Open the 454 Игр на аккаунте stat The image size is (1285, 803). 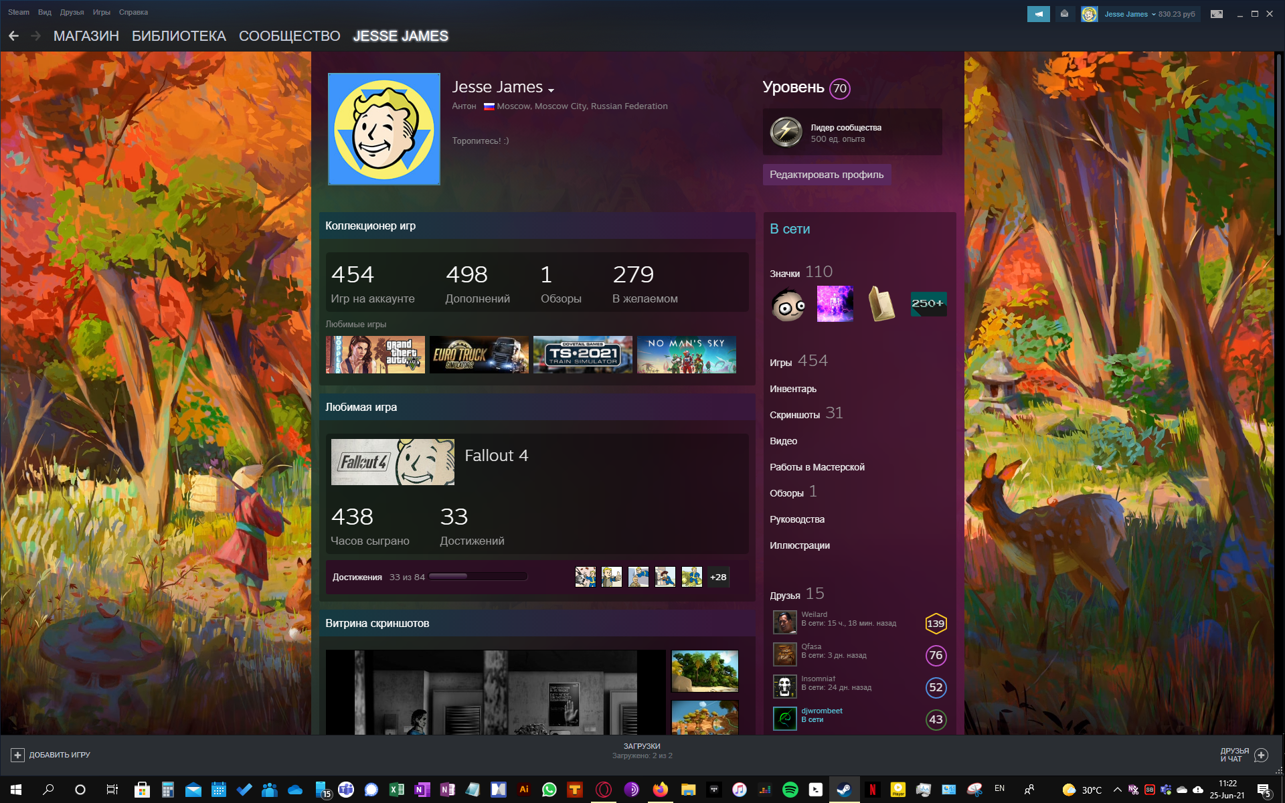(373, 284)
